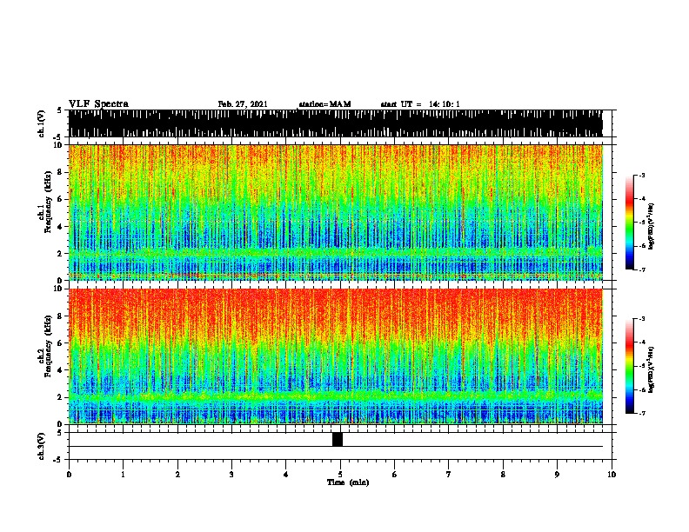Click the "9" tick on the time axis
The height and width of the screenshot is (532, 689).
[x=557, y=475]
